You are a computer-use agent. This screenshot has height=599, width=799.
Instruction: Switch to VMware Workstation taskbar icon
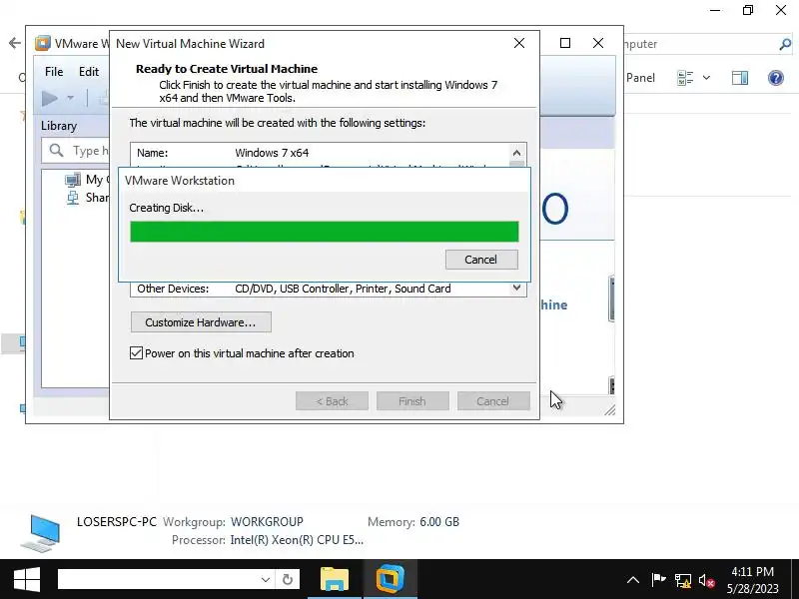pos(390,580)
